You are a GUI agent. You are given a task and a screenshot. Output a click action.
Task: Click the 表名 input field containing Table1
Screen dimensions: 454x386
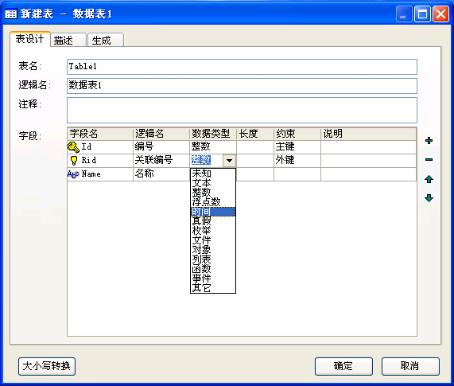[x=242, y=67]
